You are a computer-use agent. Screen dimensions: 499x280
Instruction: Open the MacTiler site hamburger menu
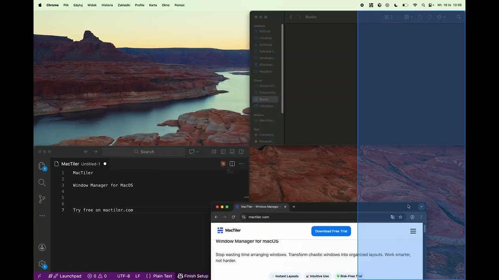(x=413, y=231)
